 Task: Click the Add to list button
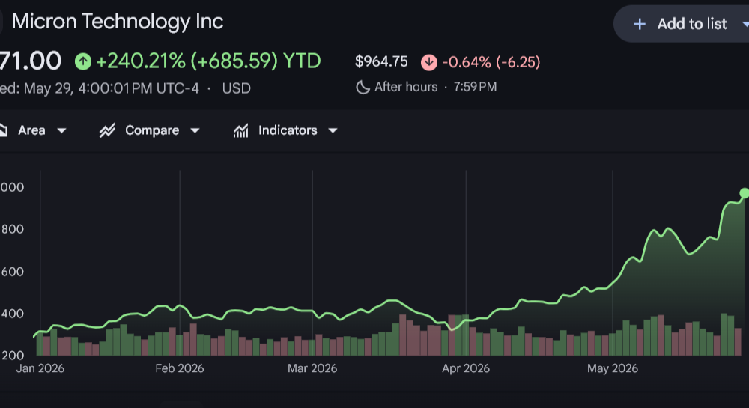682,24
